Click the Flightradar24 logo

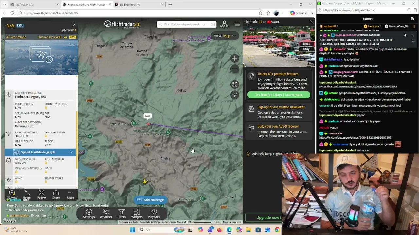[122, 24]
